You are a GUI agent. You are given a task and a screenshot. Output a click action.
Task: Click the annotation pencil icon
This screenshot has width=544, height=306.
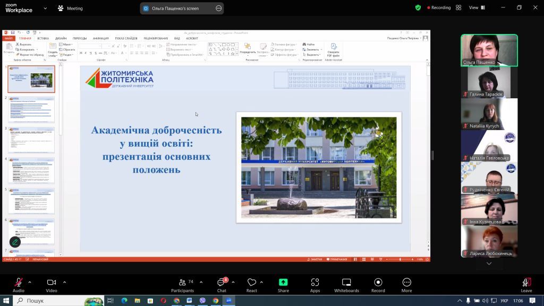15,242
